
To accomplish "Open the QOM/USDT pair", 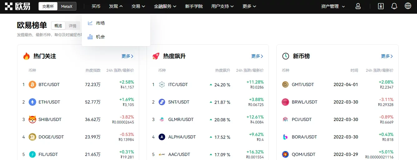I will coord(303,154).
